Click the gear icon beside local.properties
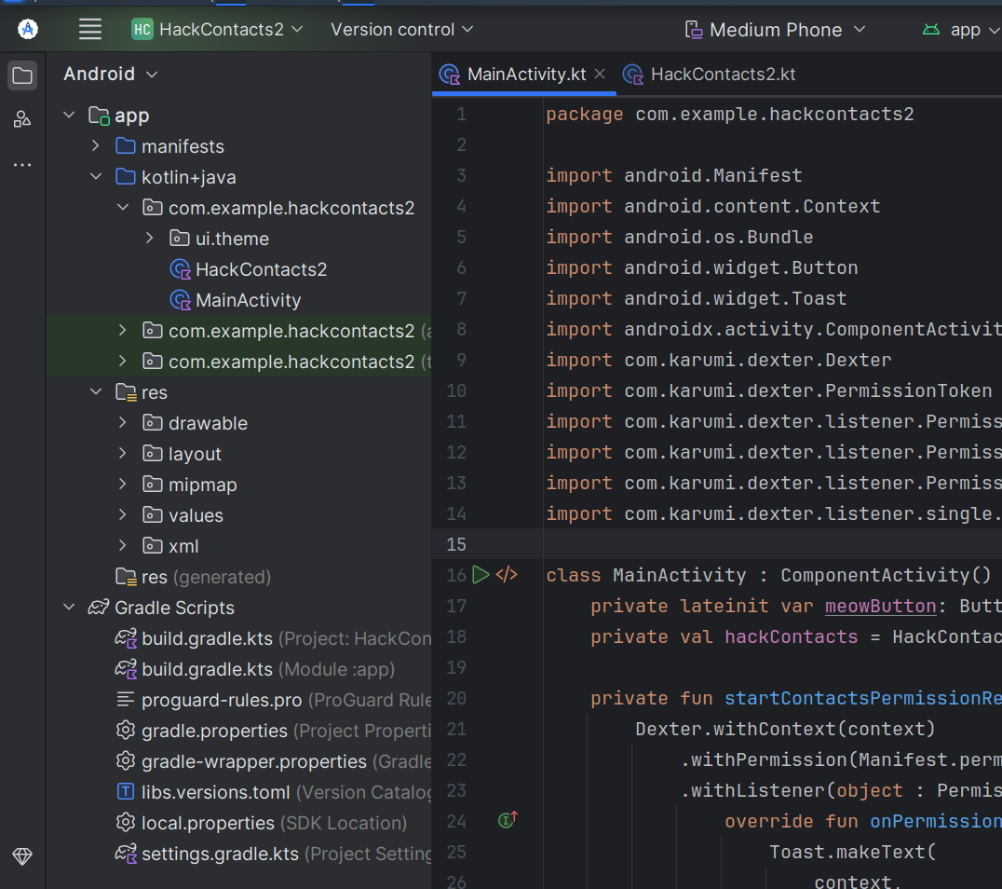The image size is (1002, 889). [125, 823]
